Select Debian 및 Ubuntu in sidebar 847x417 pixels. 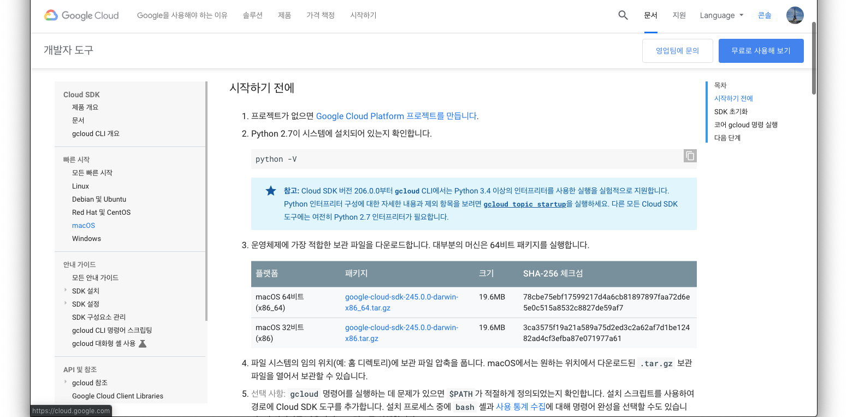tap(99, 199)
